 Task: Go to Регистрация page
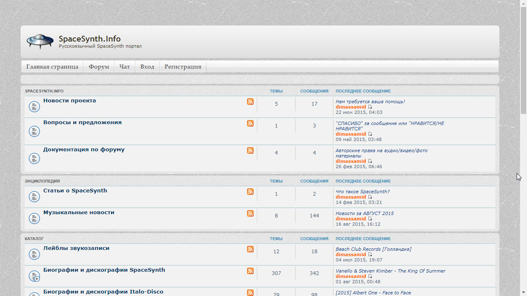[183, 67]
